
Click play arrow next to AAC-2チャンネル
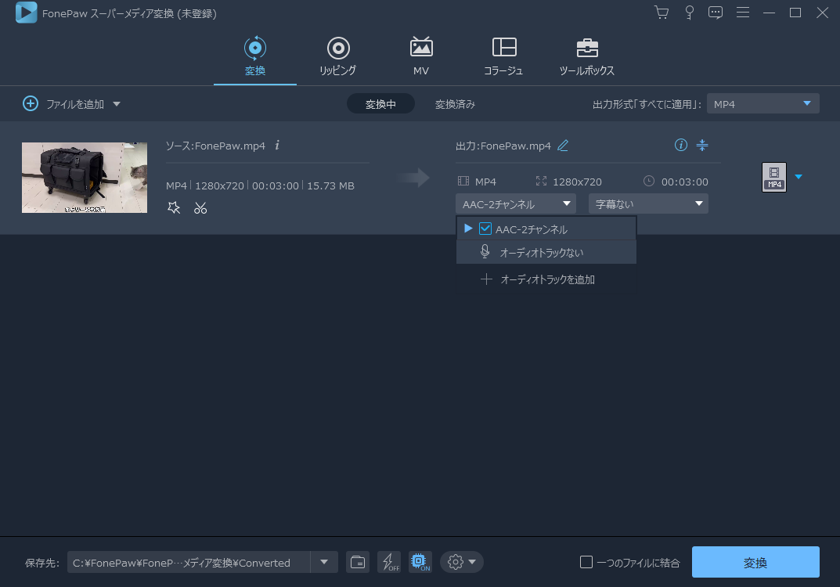pyautogui.click(x=468, y=229)
